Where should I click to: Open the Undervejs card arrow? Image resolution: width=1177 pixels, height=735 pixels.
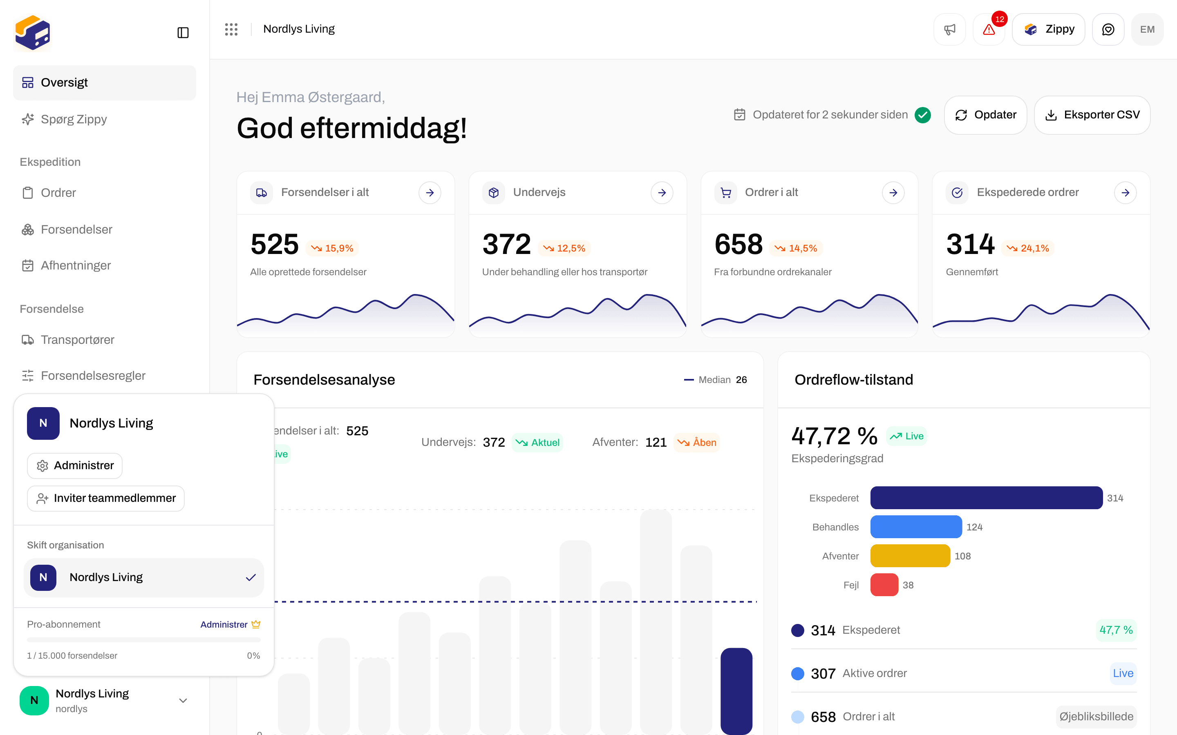tap(662, 192)
